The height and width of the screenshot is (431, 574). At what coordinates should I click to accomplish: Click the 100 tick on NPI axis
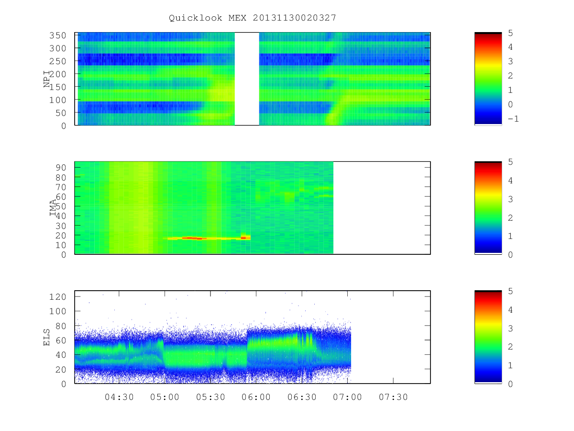click(58, 100)
